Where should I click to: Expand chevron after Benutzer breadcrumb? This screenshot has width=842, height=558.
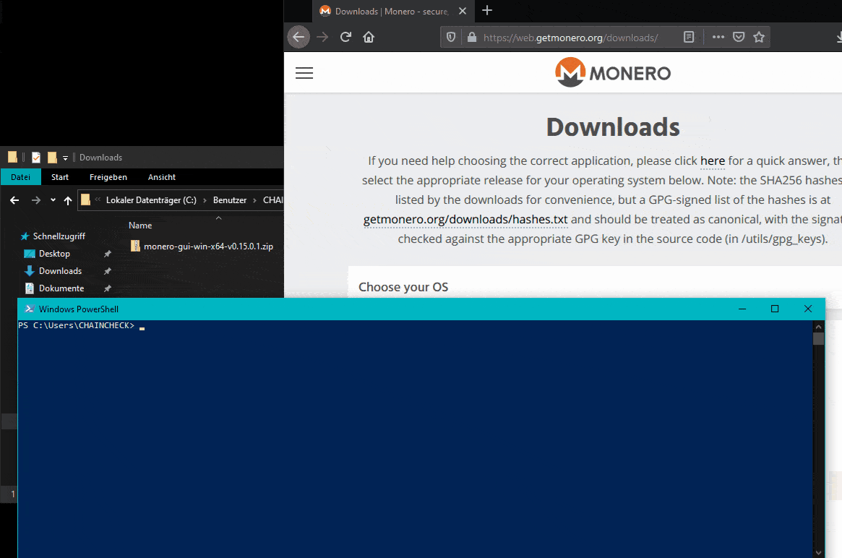pyautogui.click(x=255, y=200)
